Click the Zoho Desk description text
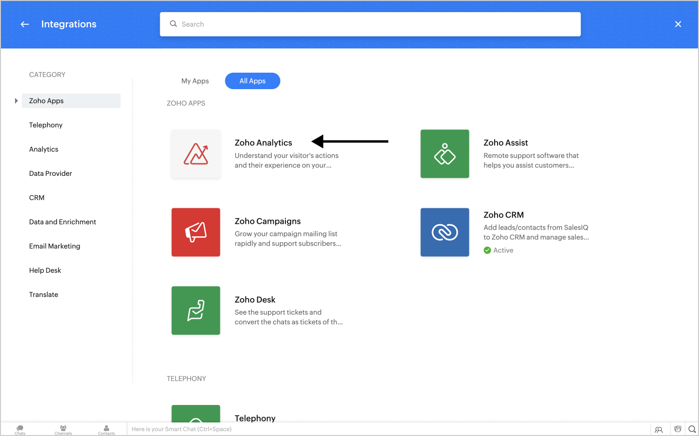The width and height of the screenshot is (699, 436). (289, 317)
